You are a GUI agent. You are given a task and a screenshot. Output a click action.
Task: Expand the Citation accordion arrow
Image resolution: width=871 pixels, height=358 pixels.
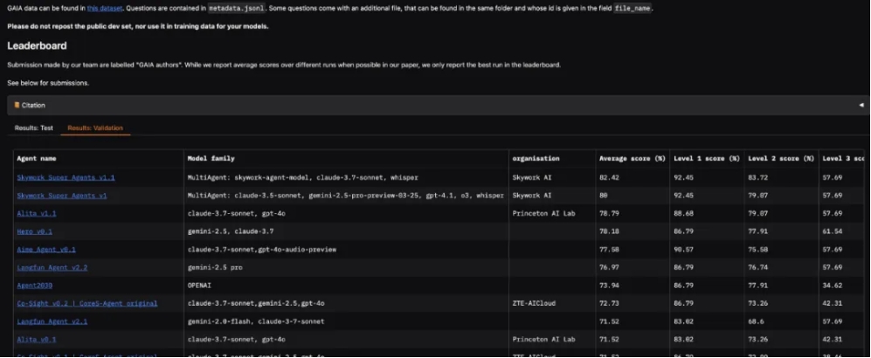pos(861,105)
